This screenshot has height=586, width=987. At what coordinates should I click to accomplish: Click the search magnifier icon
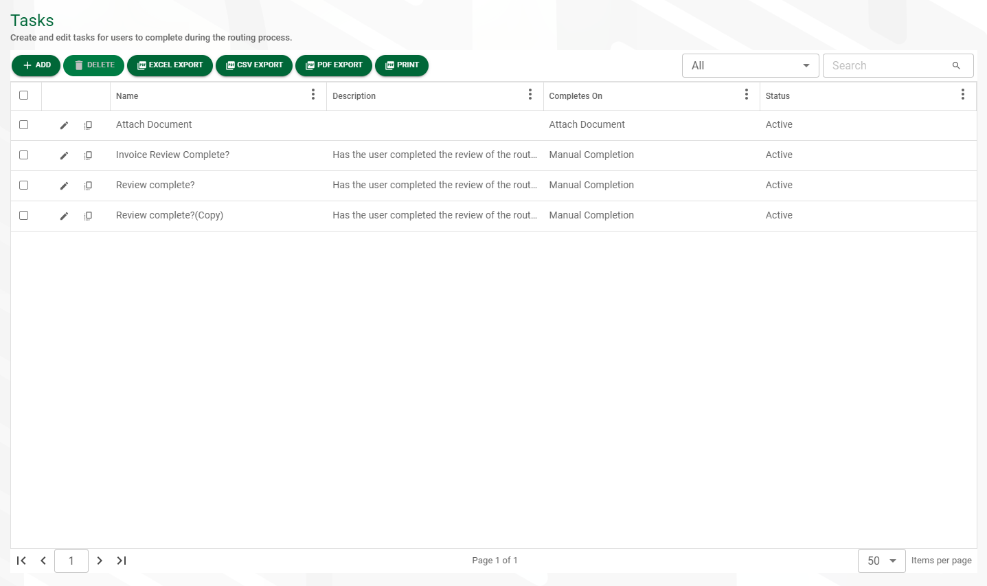click(x=956, y=66)
